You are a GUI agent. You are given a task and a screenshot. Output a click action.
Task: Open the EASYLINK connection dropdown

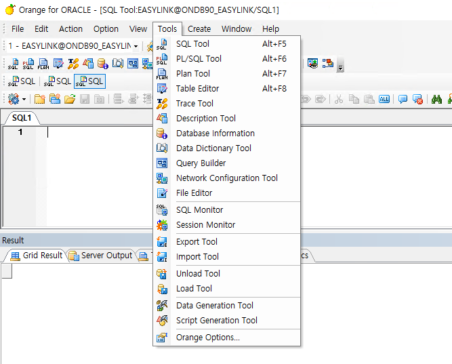click(136, 46)
